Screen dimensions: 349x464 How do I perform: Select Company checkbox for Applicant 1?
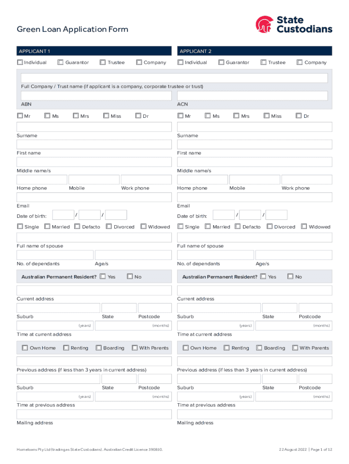pyautogui.click(x=139, y=63)
